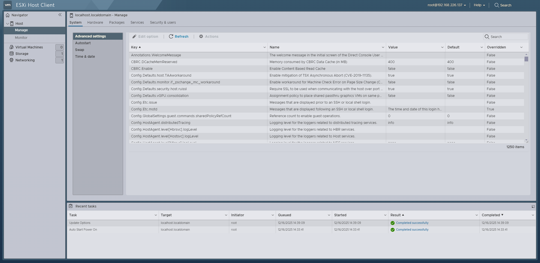Click the Recent tasks pop-out icon

click(x=533, y=206)
